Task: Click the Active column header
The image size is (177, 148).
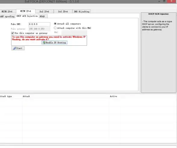Action: point(113,96)
